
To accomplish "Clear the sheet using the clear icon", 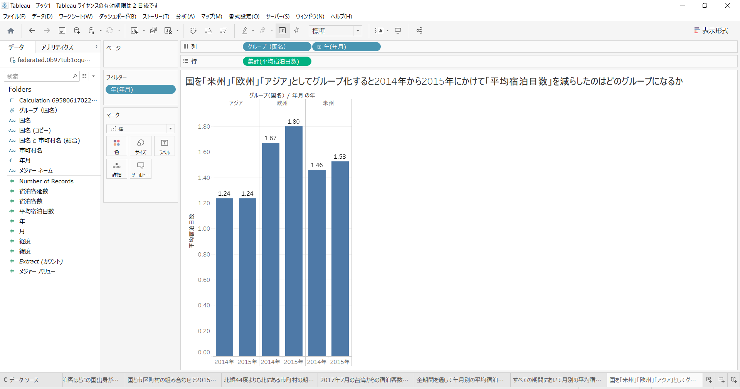I will pos(168,31).
